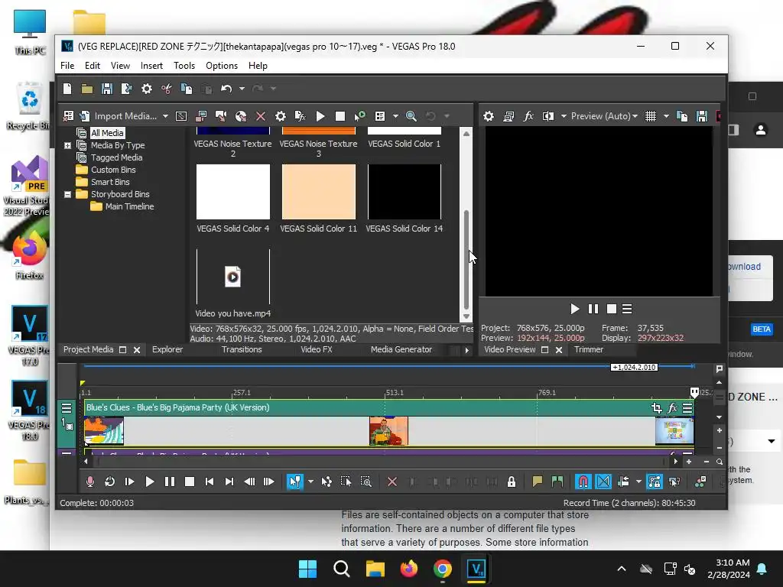Open project properties gear in main toolbar

tap(146, 89)
